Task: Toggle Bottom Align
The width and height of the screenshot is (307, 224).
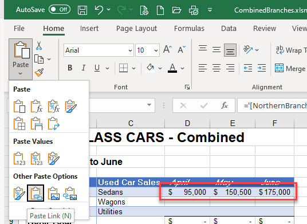Action: (x=230, y=50)
